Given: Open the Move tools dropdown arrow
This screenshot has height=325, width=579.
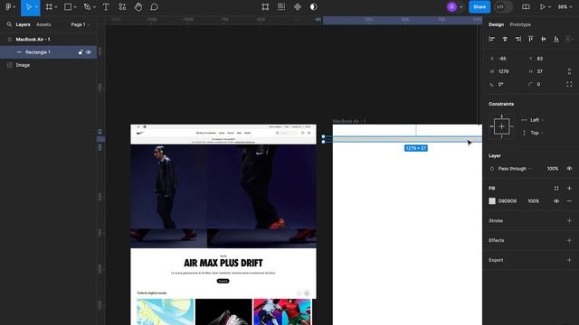Looking at the screenshot, I should (36, 7).
